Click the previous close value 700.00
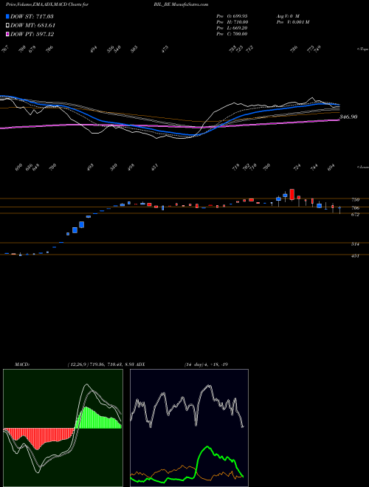Screen dimensions: 369x487 pos(238,33)
